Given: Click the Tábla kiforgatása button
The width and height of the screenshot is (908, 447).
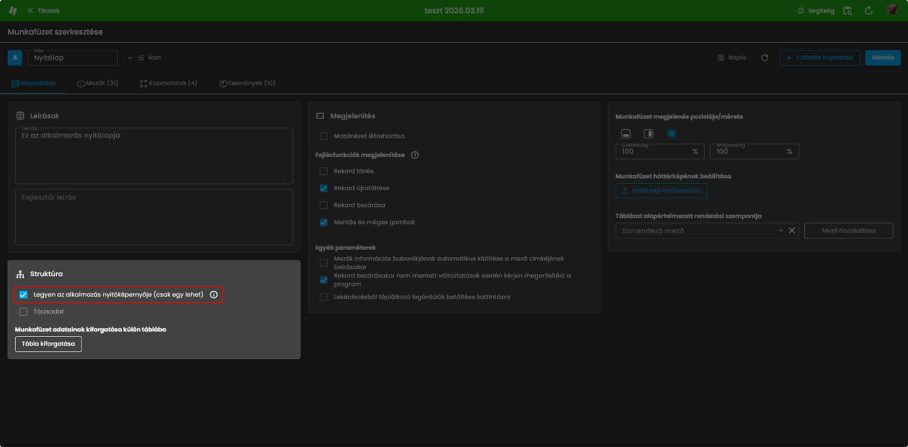Looking at the screenshot, I should coord(48,344).
